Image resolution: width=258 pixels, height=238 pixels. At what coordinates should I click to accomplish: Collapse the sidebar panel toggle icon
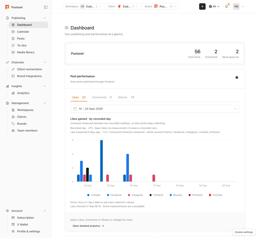46,7
